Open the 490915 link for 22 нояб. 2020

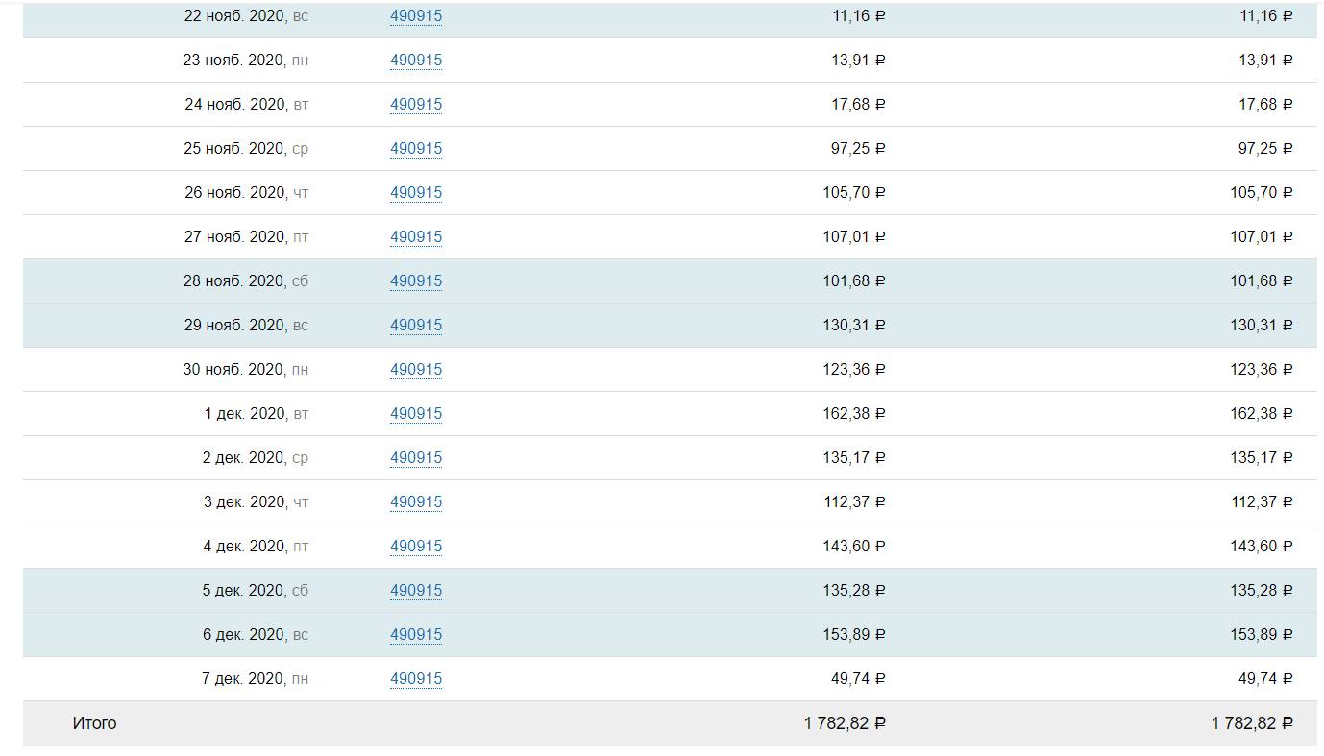pos(416,16)
